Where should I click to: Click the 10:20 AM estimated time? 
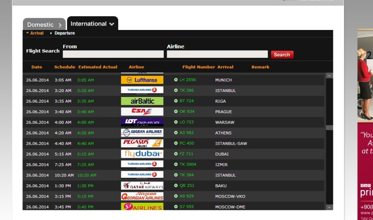click(x=86, y=175)
